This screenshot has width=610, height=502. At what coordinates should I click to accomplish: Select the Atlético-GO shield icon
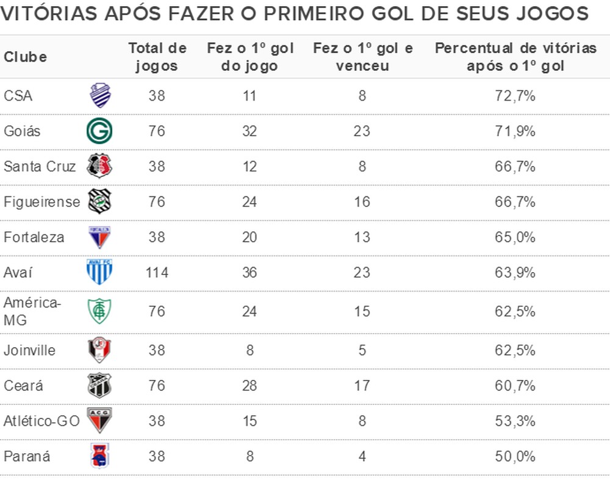click(x=99, y=421)
